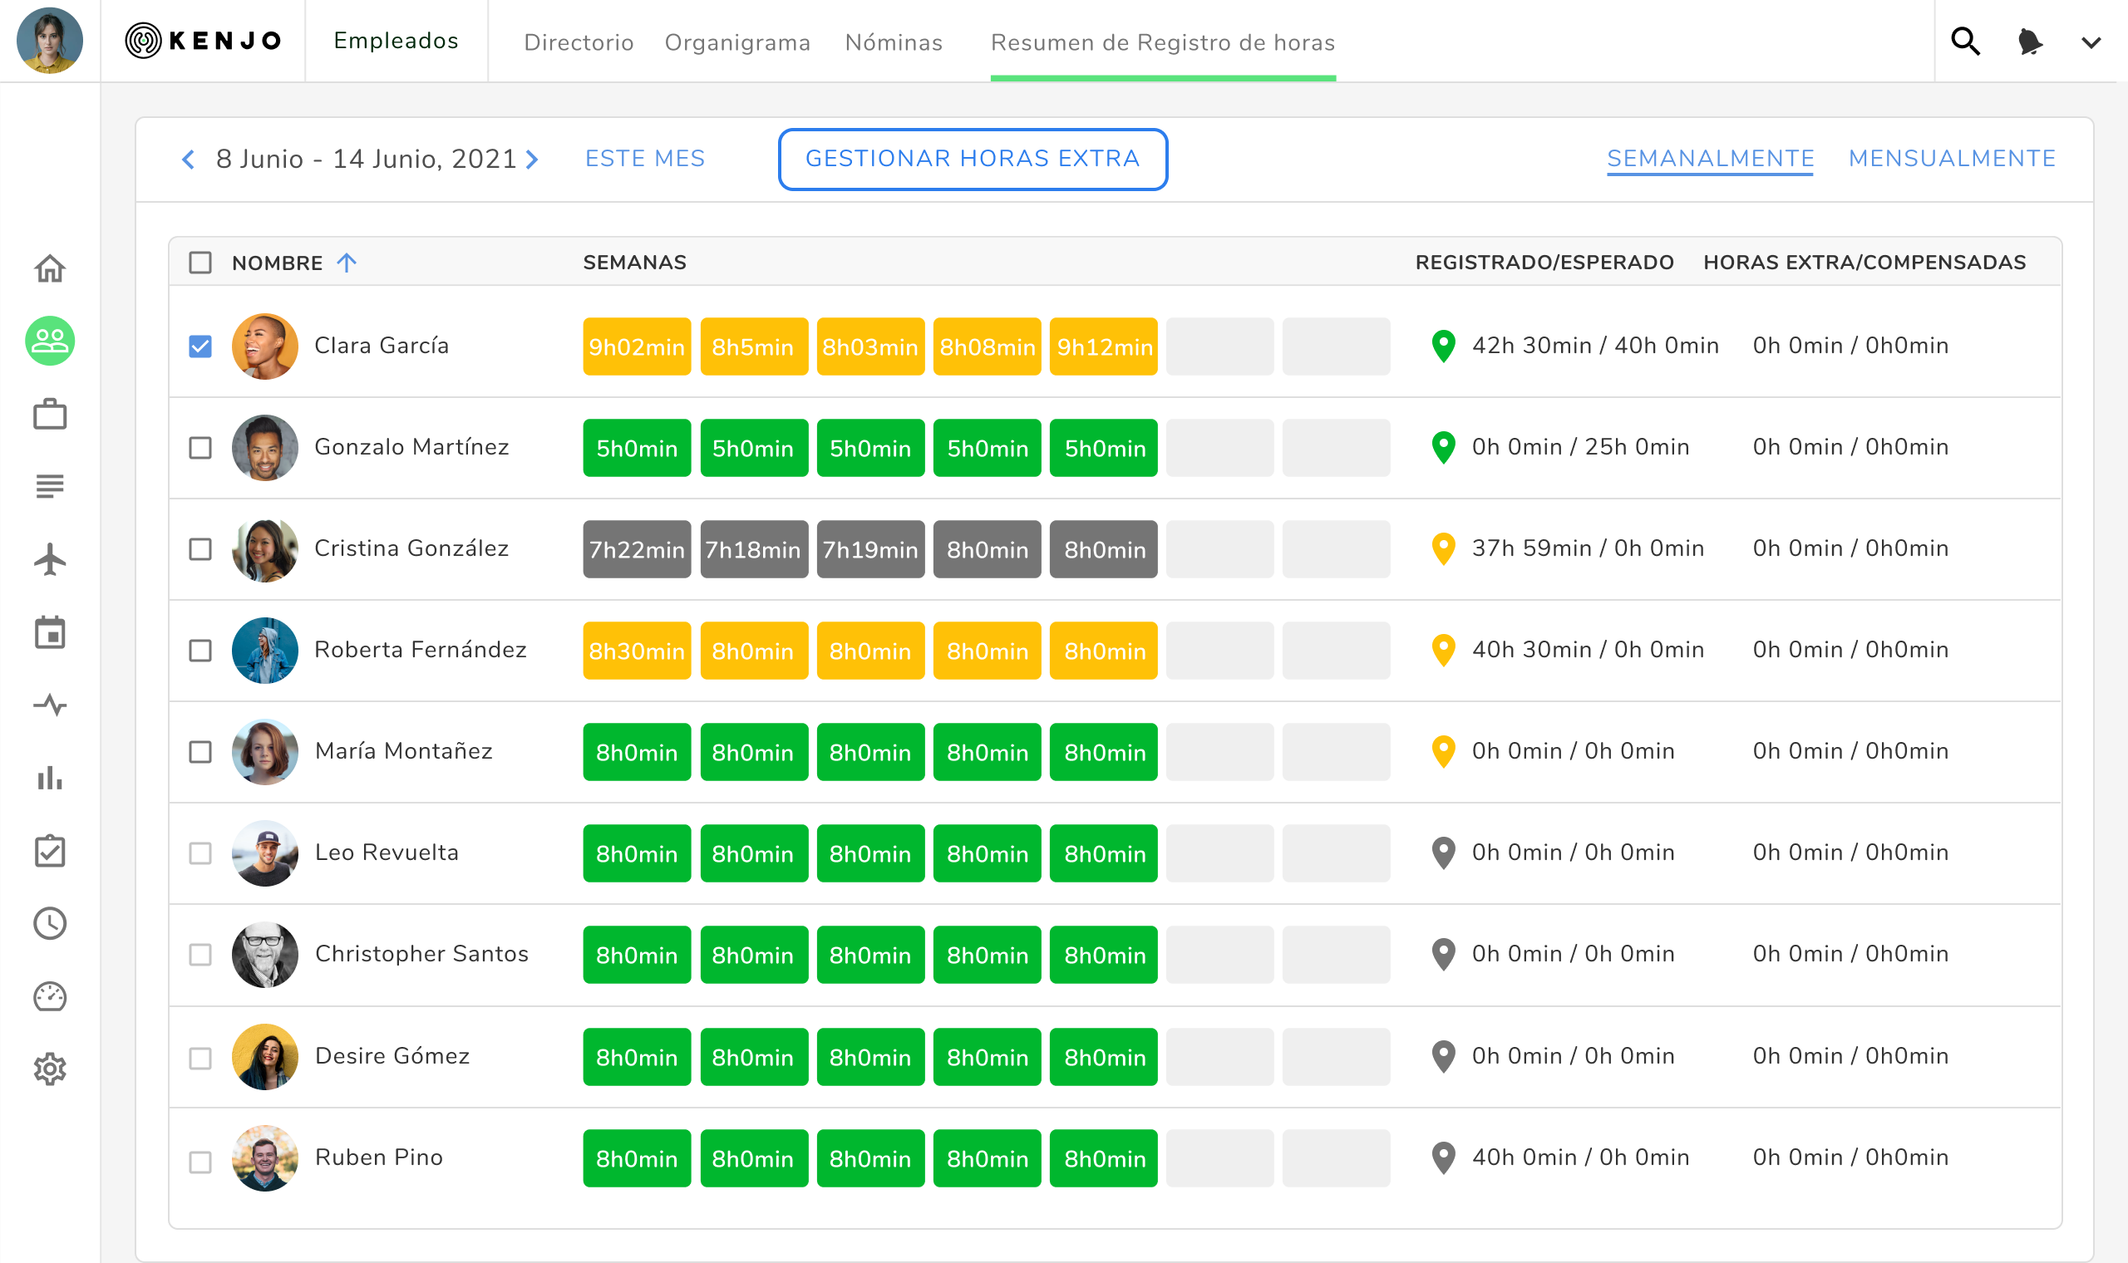Check the Gonzalo Martínez row checkbox

click(x=200, y=448)
